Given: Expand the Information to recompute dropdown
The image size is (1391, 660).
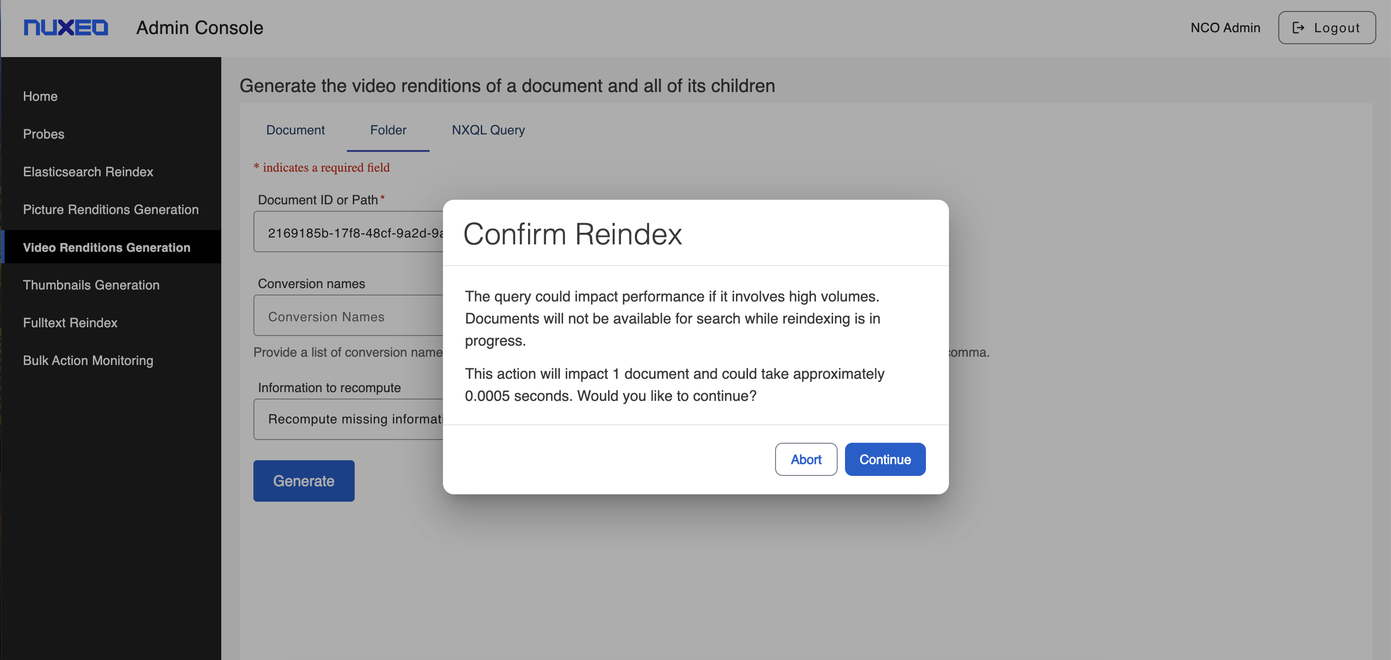Looking at the screenshot, I should [x=348, y=419].
